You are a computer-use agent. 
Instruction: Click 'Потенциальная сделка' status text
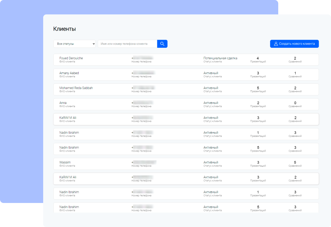tap(220, 58)
